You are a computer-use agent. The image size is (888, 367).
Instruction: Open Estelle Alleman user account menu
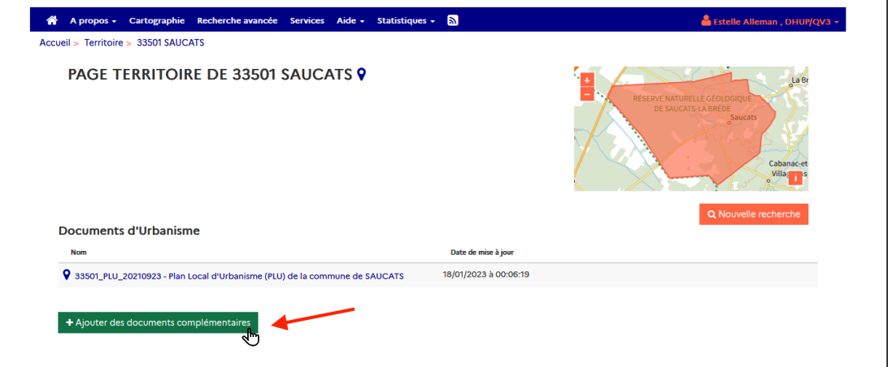click(769, 21)
